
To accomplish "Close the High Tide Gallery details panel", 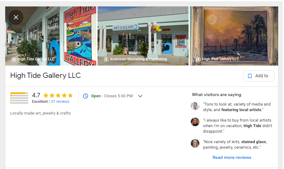I will pyautogui.click(x=16, y=17).
